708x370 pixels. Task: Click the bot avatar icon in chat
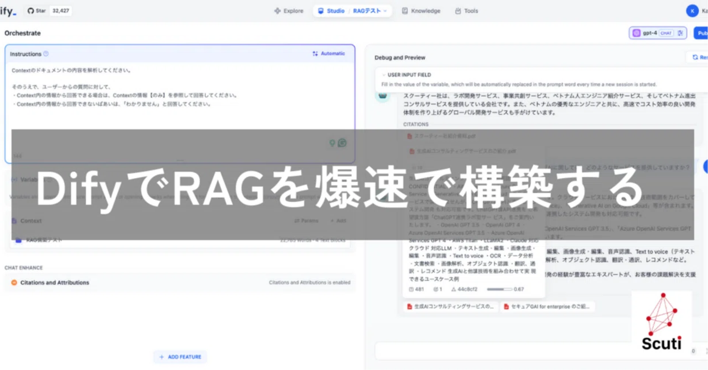coord(383,96)
